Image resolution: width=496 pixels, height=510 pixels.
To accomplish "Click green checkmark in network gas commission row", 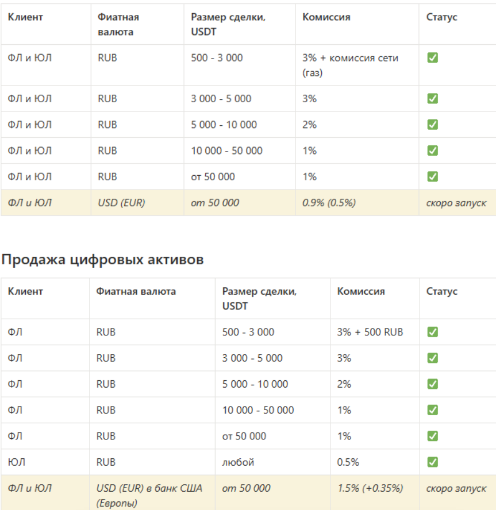I will click(433, 58).
